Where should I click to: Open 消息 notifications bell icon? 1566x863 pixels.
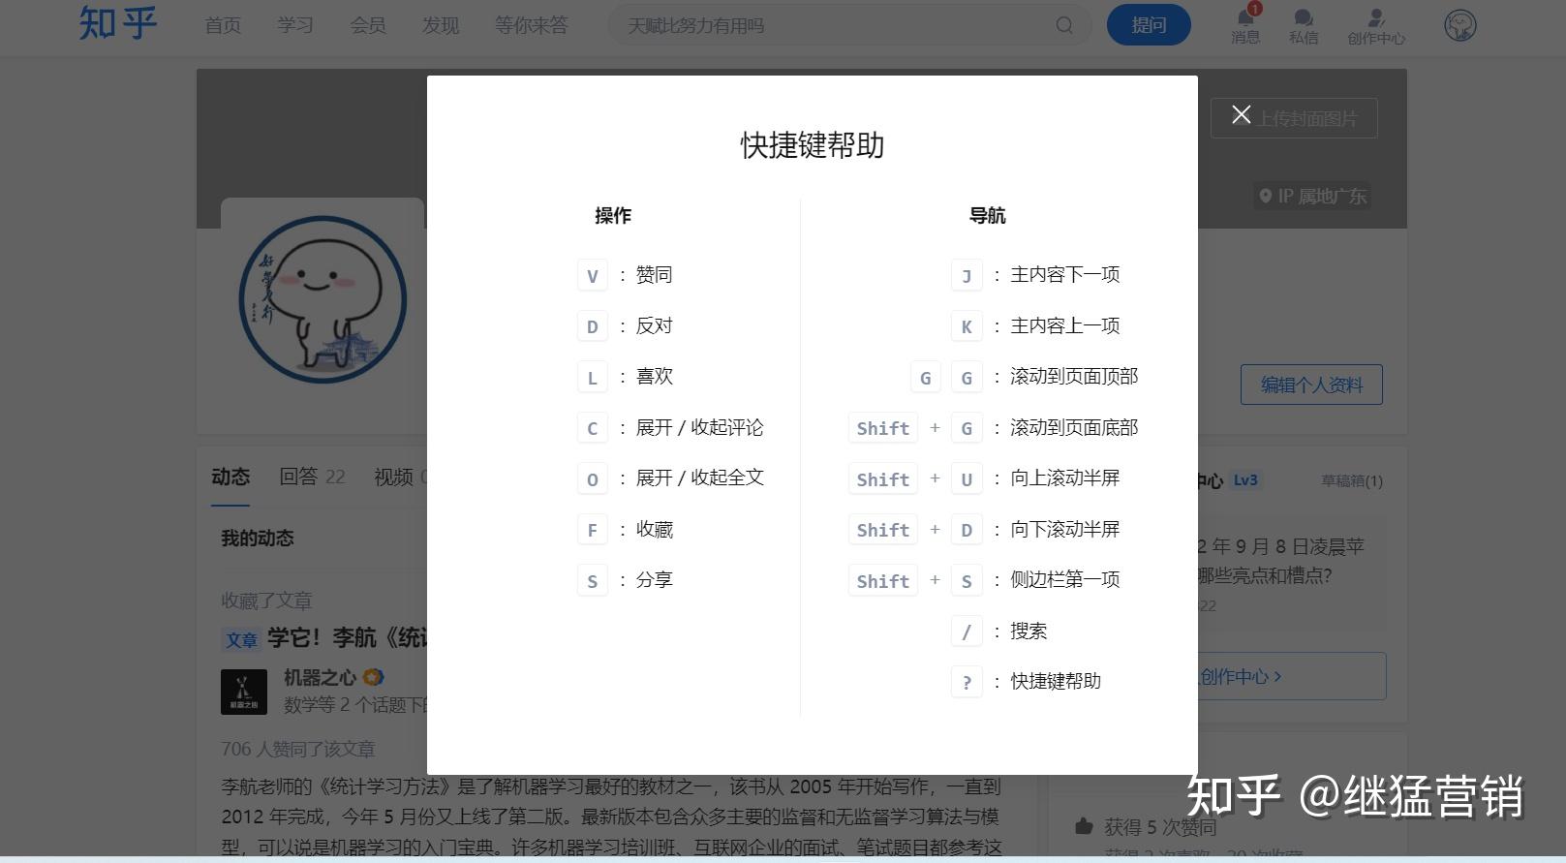coord(1245,24)
